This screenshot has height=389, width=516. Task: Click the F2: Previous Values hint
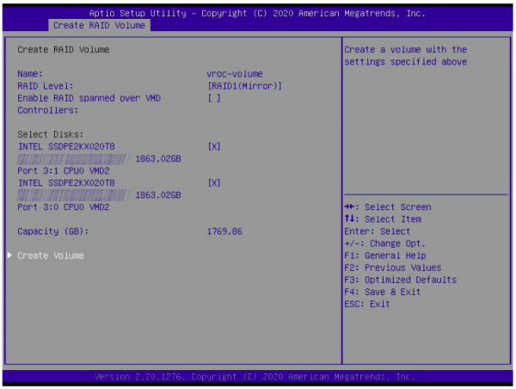coord(392,268)
